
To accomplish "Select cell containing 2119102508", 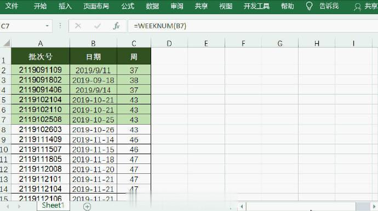I will click(x=40, y=119).
